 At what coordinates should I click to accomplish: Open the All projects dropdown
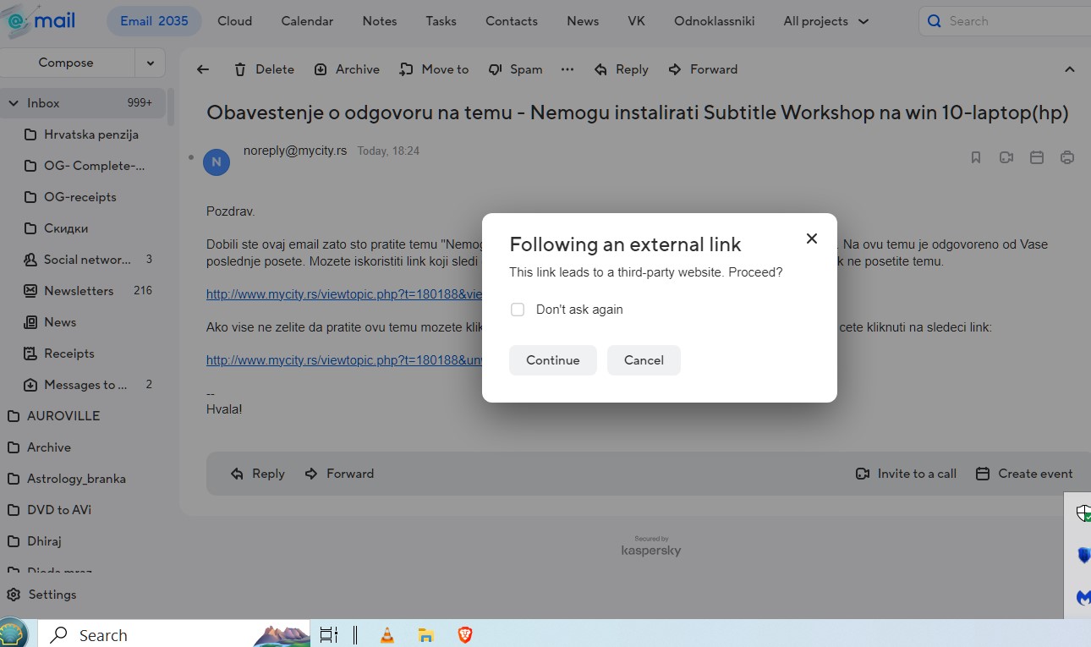pyautogui.click(x=825, y=21)
